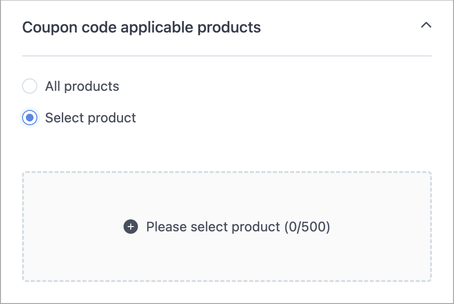
Task: Click the filled blue radio circle
Action: [30, 118]
